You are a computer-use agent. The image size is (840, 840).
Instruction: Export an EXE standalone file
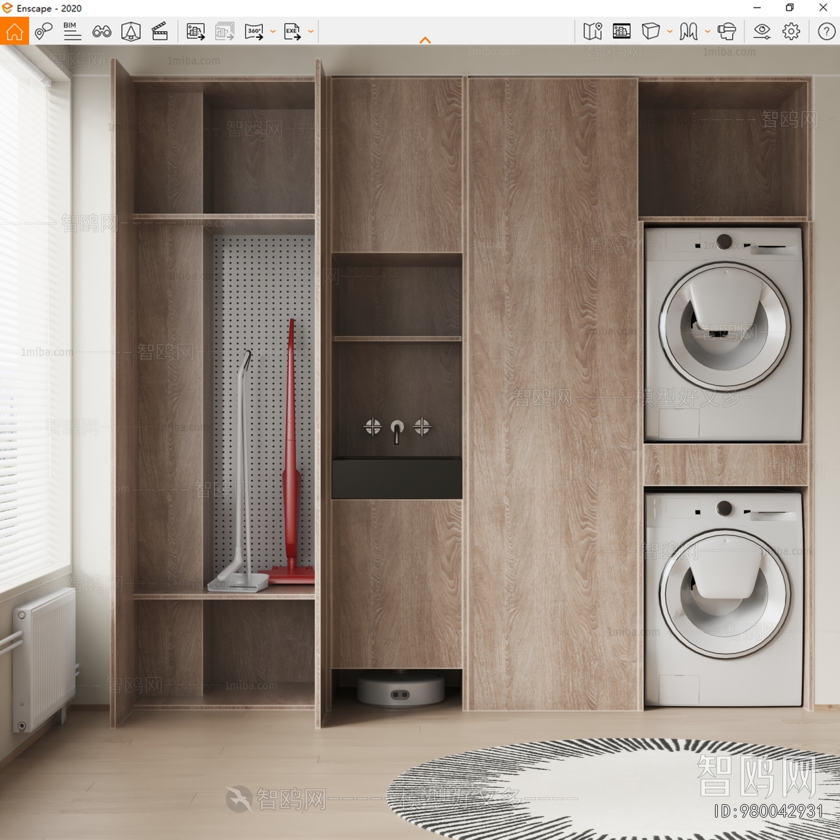(292, 31)
